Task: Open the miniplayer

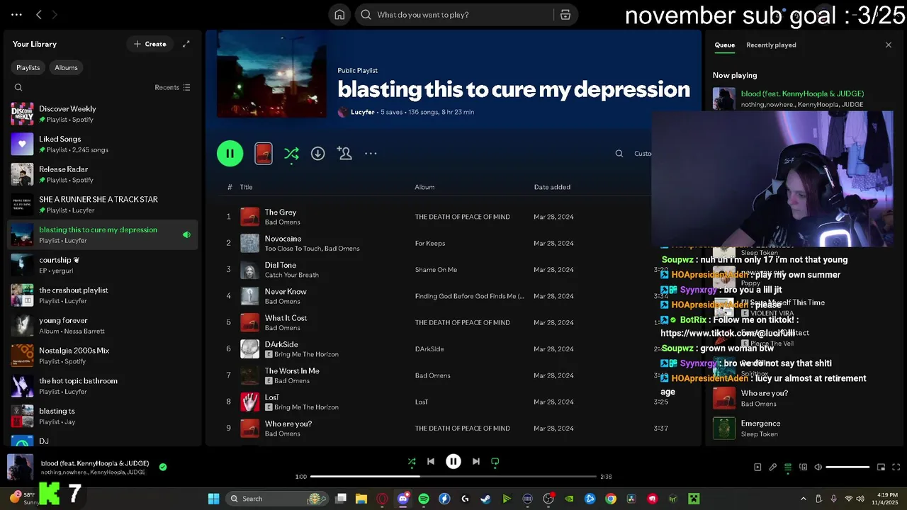Action: point(881,467)
